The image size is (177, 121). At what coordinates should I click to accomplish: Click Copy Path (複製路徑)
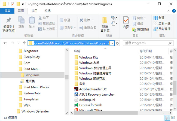click(47, 23)
